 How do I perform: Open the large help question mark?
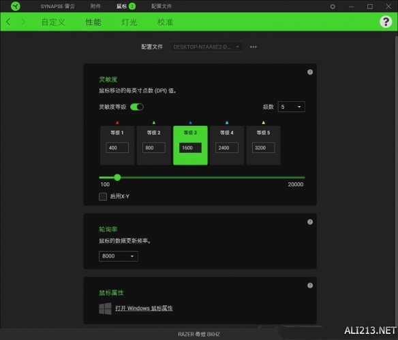(386, 22)
